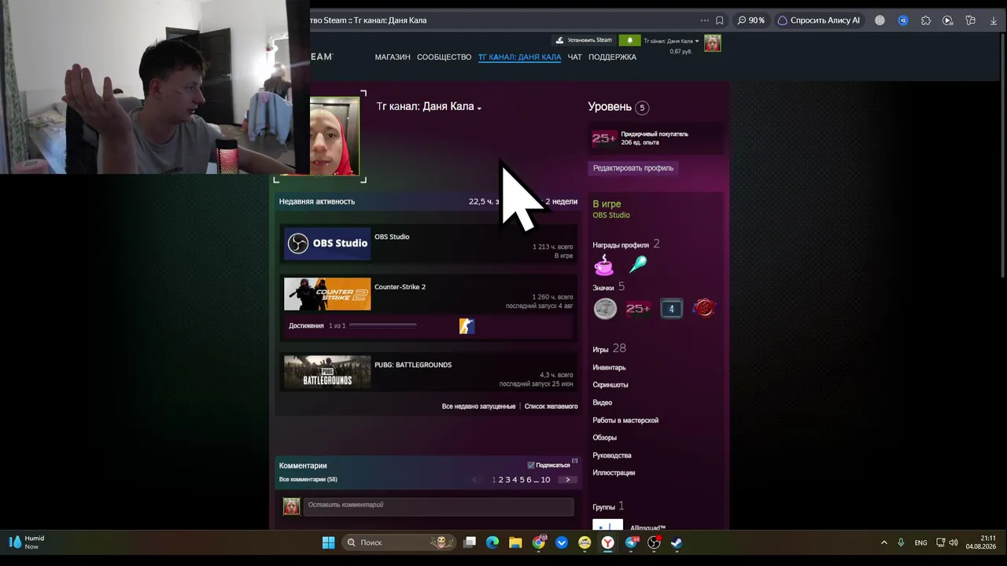
Task: Open File Explorer from the taskbar
Action: tap(515, 542)
